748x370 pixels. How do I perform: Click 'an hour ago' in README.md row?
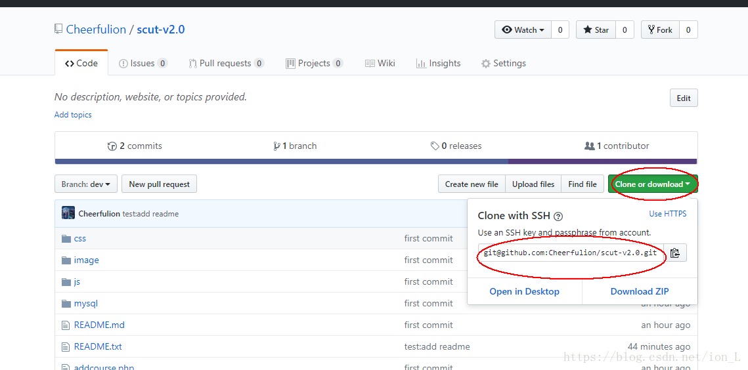click(665, 325)
